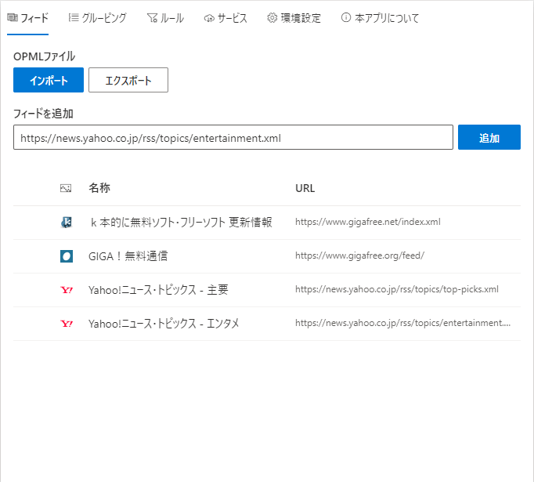Click URL https://www.gigafree.net/index.xml
This screenshot has height=482, width=534.
click(x=368, y=222)
